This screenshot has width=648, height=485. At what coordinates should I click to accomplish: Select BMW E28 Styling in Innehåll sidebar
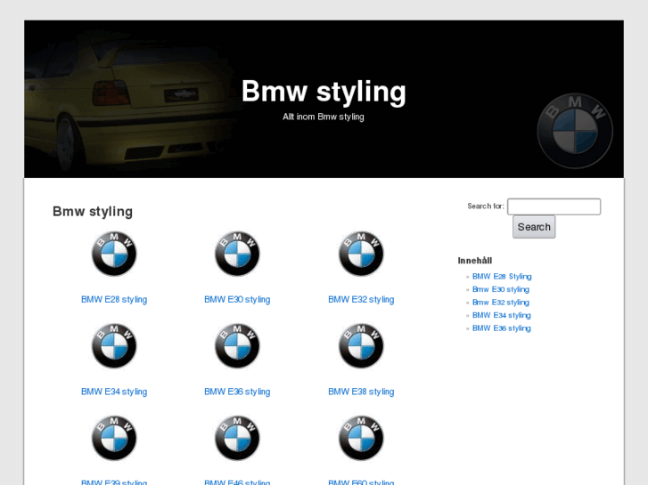[x=502, y=277]
